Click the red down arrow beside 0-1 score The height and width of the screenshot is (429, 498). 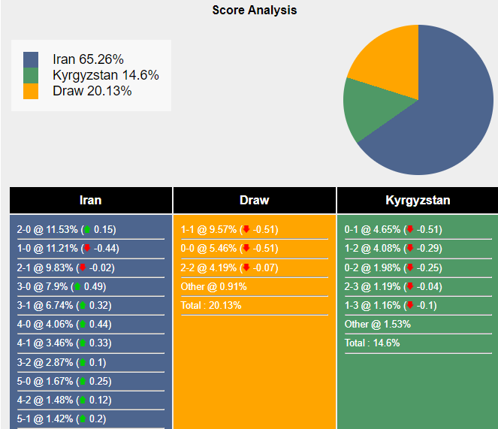pos(409,230)
